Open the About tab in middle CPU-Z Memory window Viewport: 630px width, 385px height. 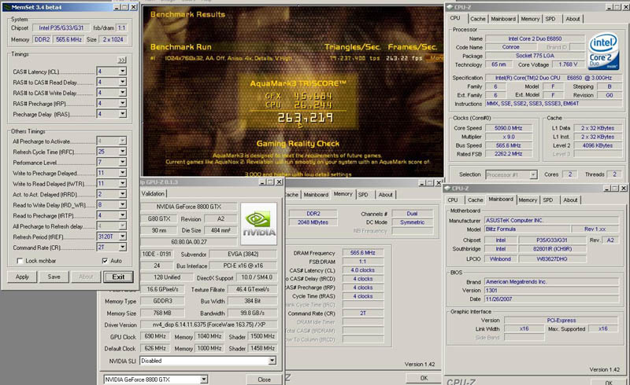click(385, 195)
